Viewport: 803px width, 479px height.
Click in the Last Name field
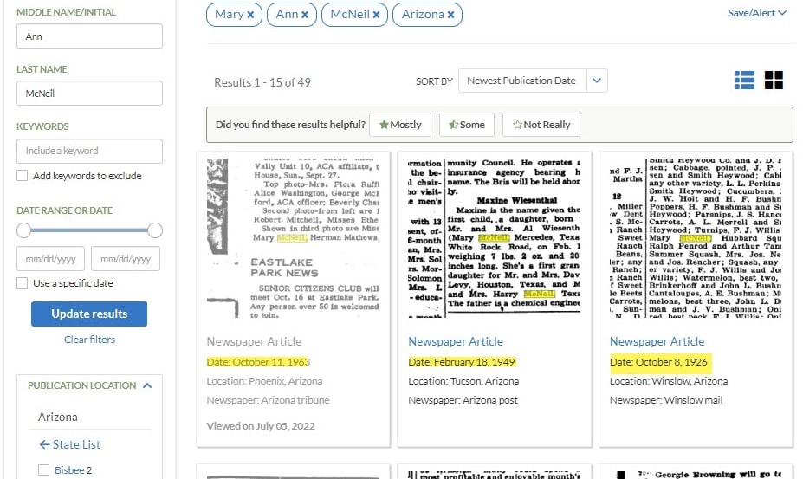pos(89,94)
